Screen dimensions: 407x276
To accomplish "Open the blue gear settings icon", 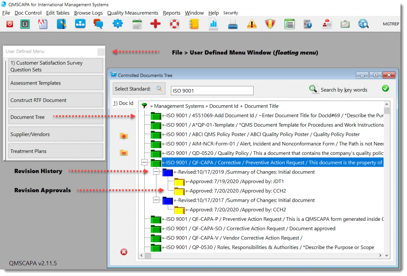I will click(x=118, y=24).
